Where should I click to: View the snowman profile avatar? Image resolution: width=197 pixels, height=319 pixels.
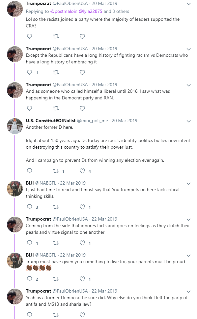pos(15,126)
